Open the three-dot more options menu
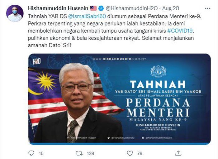This screenshot has width=218, height=159. coord(208,8)
